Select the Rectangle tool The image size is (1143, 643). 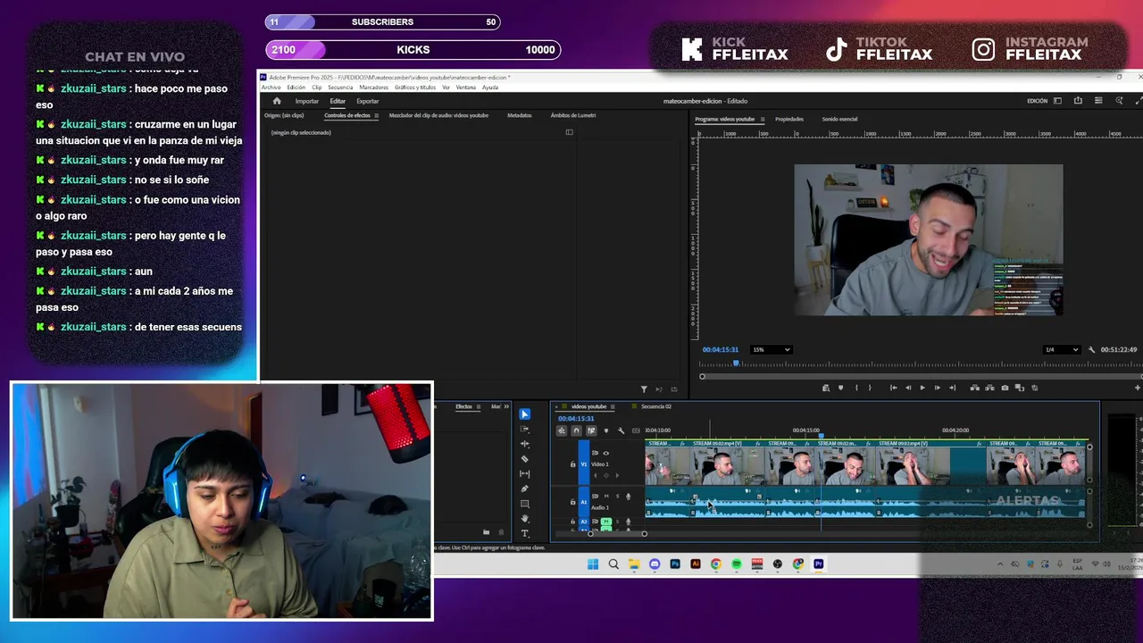(524, 504)
